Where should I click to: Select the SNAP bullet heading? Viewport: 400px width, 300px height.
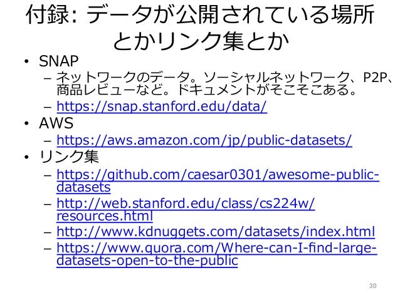point(59,61)
